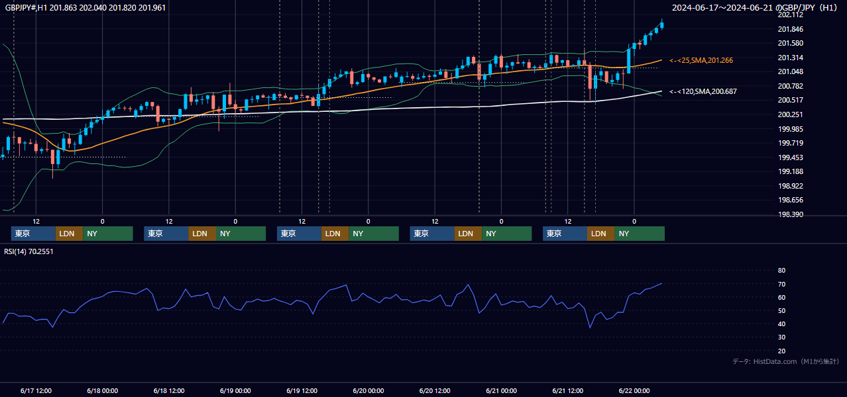847x397 pixels.
Task: Choose the June 20 NY session block
Action: (x=507, y=234)
